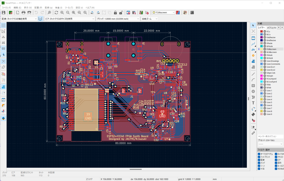Viewport: 284px width, 181px height.
Task: Open the scripting console icon
Action: (192, 12)
